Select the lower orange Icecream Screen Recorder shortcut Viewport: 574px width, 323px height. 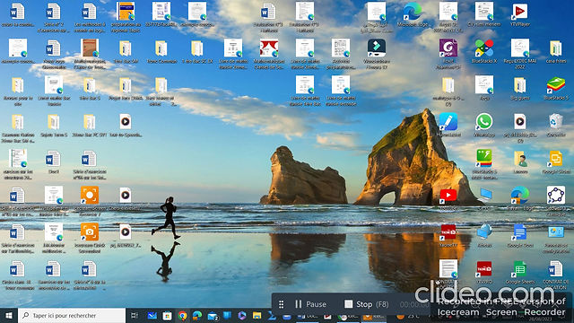click(90, 237)
